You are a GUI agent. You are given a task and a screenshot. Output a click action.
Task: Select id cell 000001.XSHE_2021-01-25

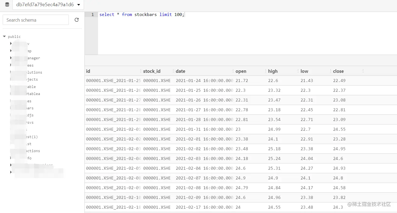[x=113, y=80]
